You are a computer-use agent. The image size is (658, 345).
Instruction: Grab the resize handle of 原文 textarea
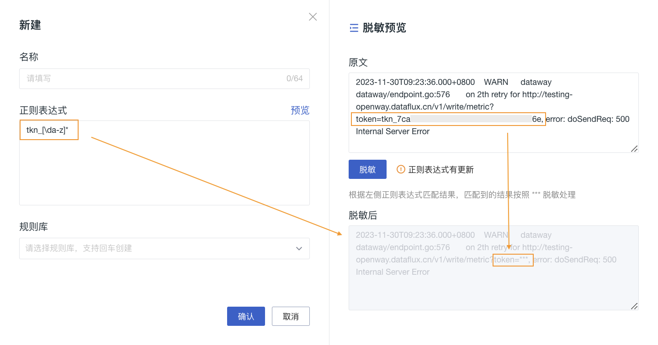point(634,149)
